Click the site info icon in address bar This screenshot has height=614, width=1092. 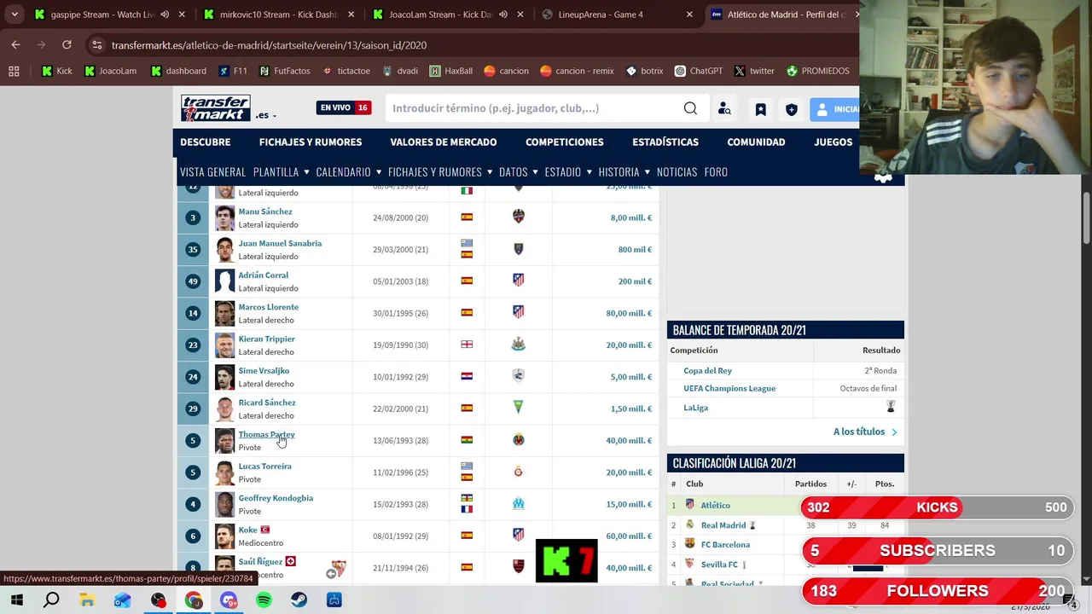[97, 45]
